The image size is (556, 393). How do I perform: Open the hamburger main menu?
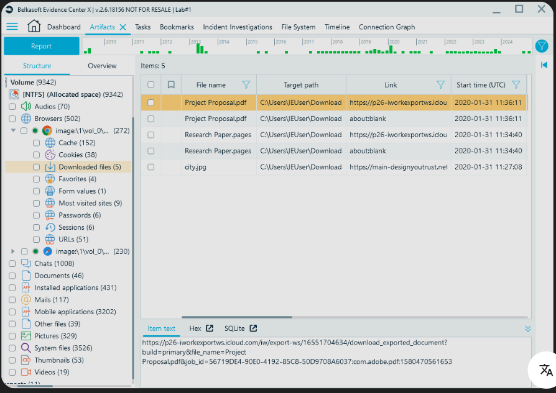click(12, 27)
